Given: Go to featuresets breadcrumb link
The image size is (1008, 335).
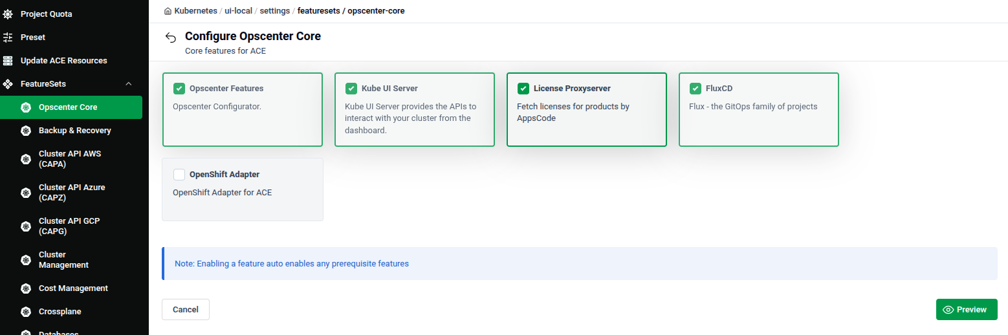Looking at the screenshot, I should [x=318, y=11].
